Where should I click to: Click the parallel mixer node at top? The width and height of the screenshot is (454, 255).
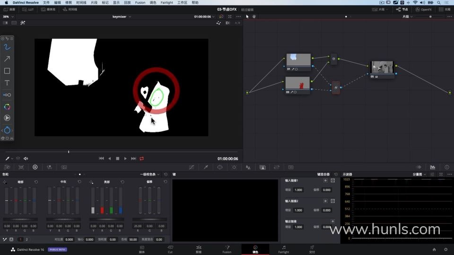[333, 59]
